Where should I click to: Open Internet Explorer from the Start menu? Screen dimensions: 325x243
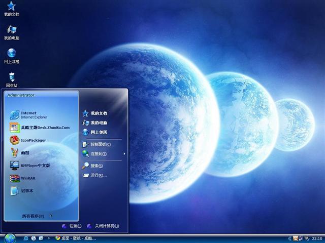(30, 115)
